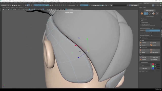Toggle the Z axis move button
Screen dimensions: 162x91
(x=153, y=69)
